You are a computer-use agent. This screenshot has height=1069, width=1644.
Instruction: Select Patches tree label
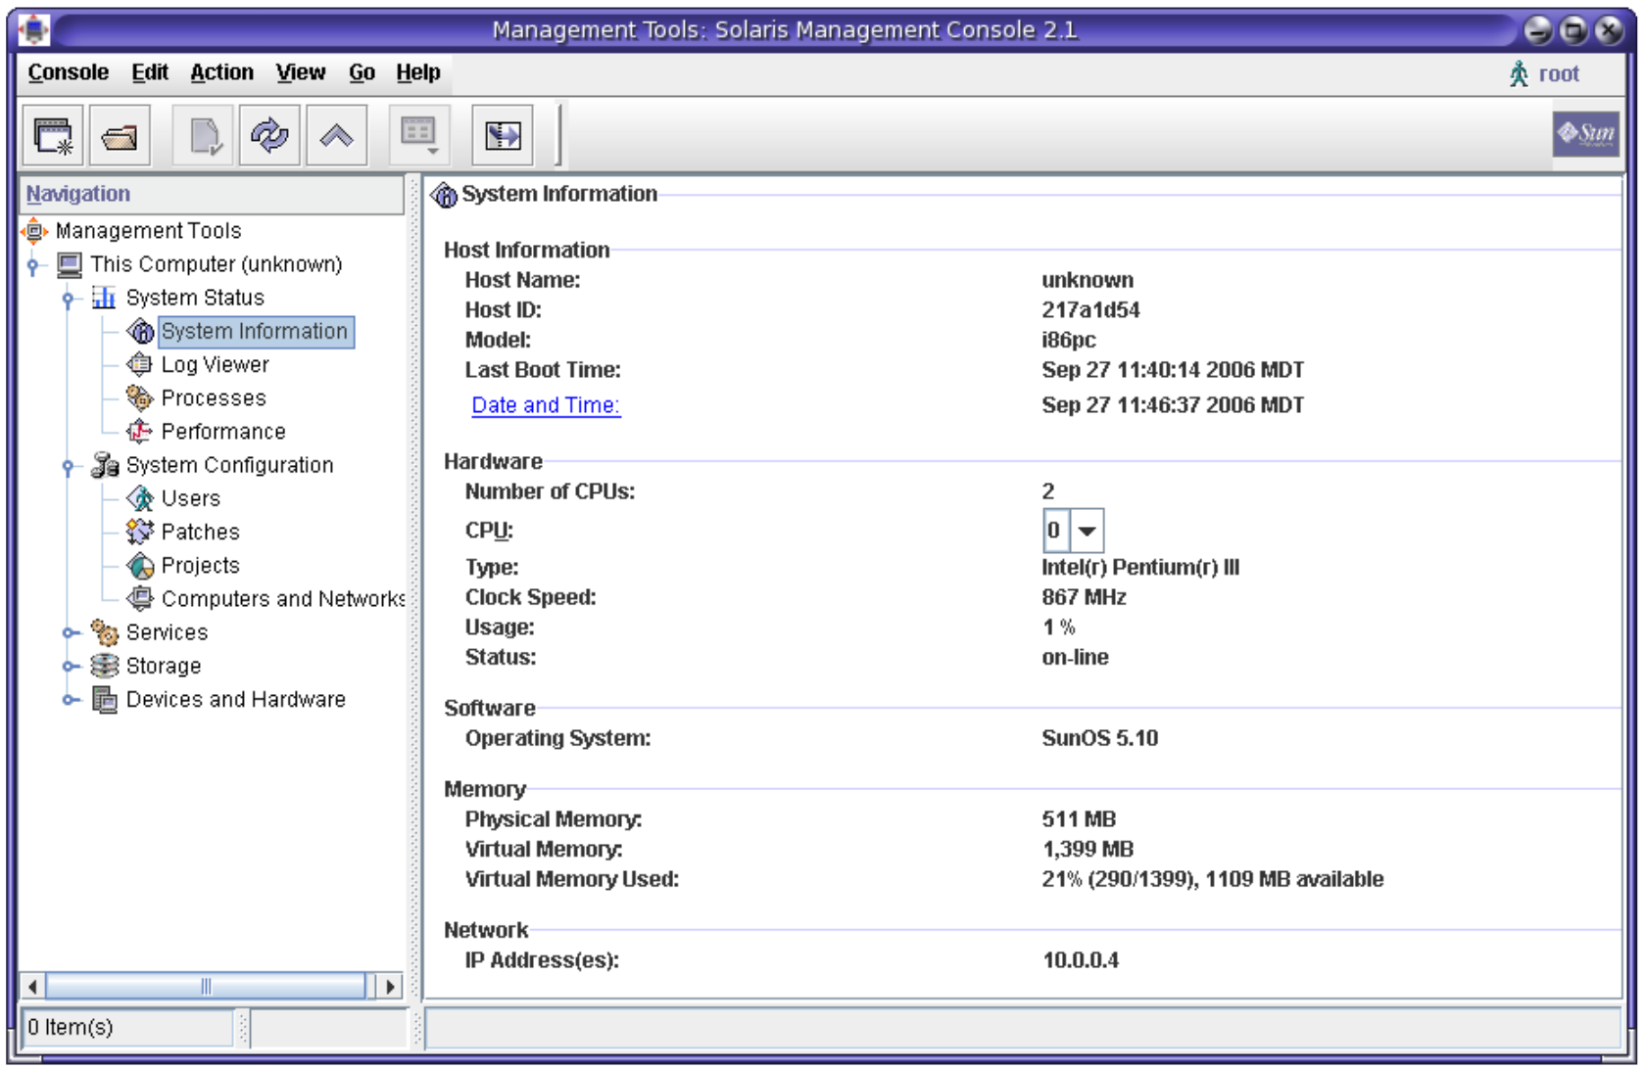coord(201,532)
